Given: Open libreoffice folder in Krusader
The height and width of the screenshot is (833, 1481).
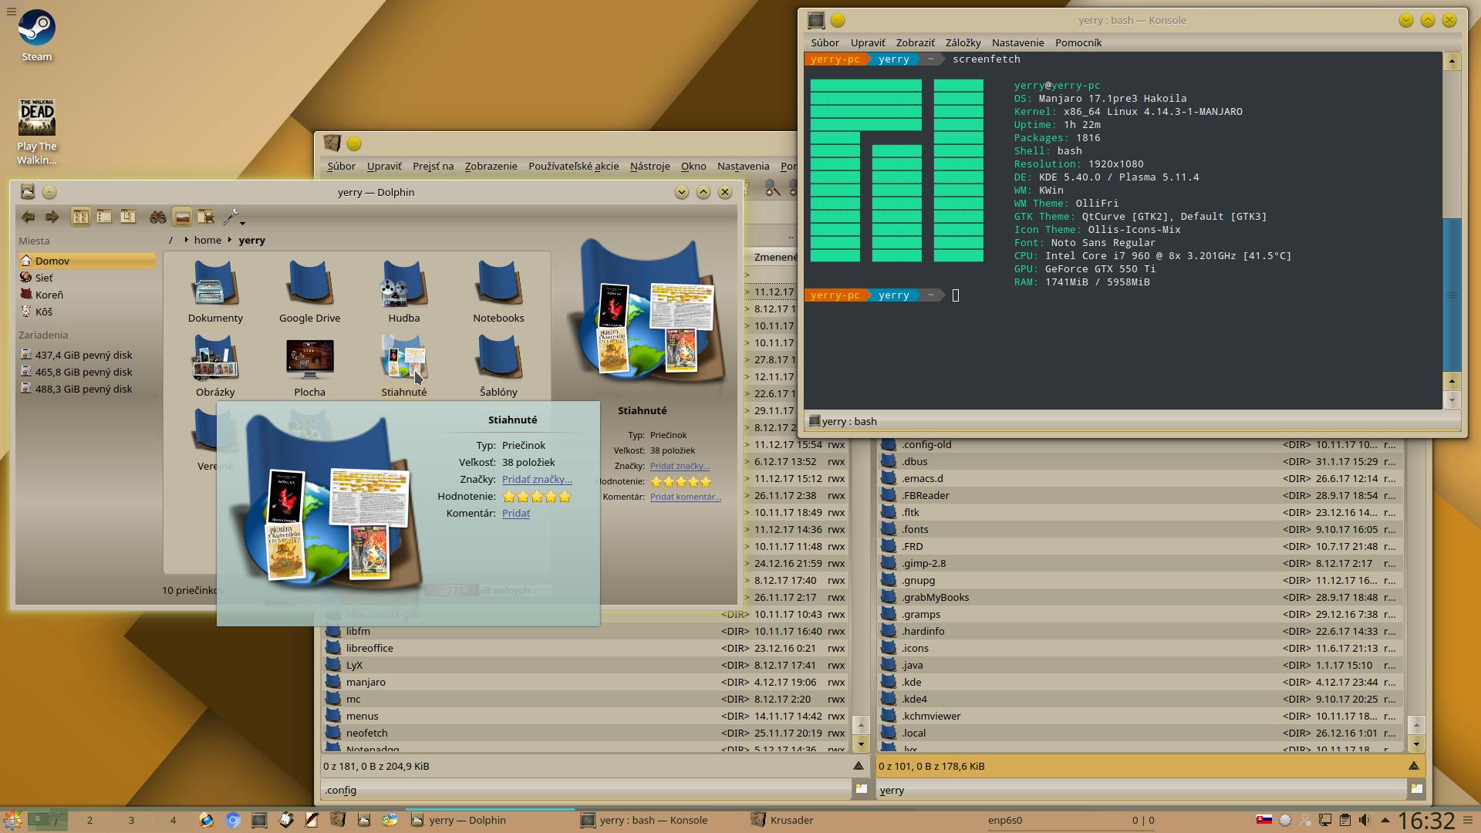Looking at the screenshot, I should pos(585,648).
